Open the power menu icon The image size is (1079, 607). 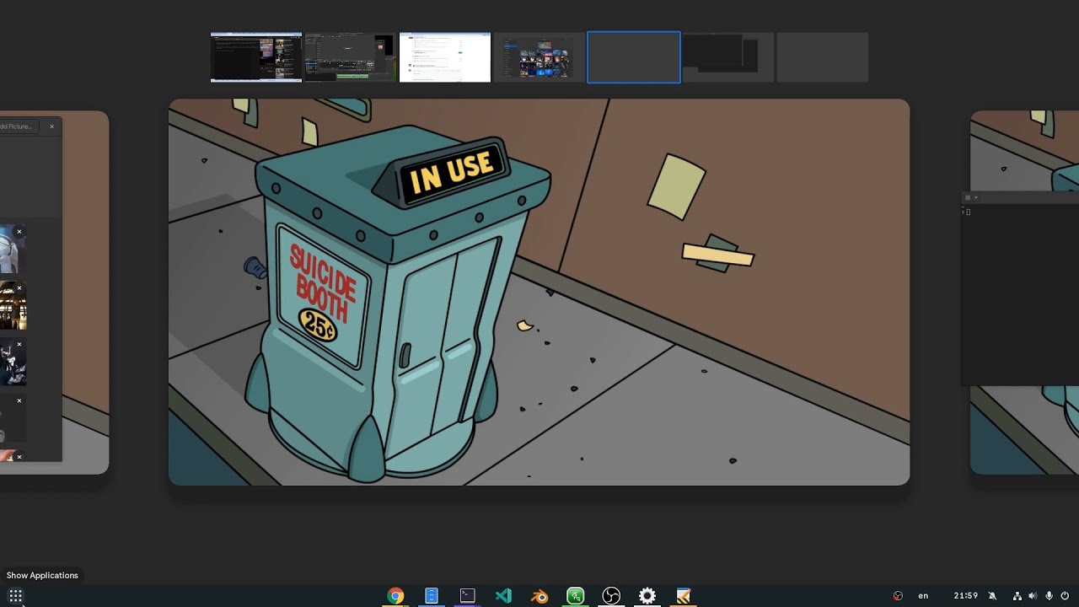(x=1066, y=596)
